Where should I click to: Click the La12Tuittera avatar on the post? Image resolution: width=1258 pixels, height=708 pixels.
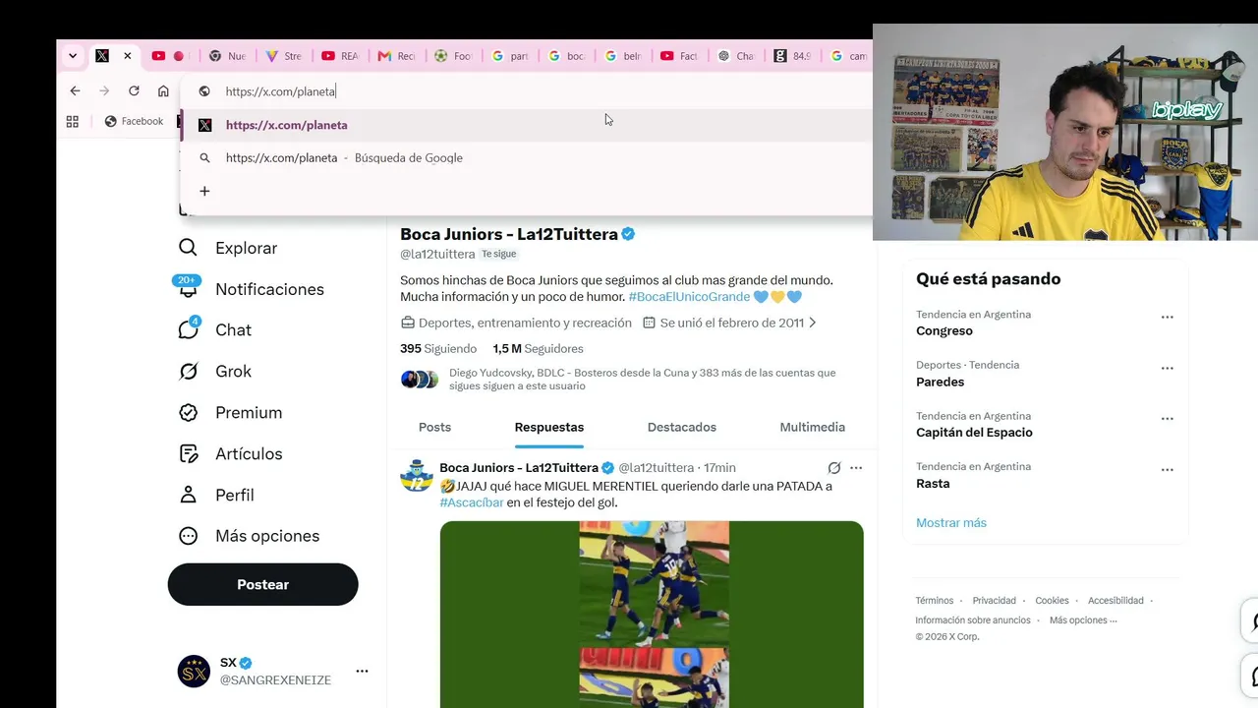tap(417, 476)
